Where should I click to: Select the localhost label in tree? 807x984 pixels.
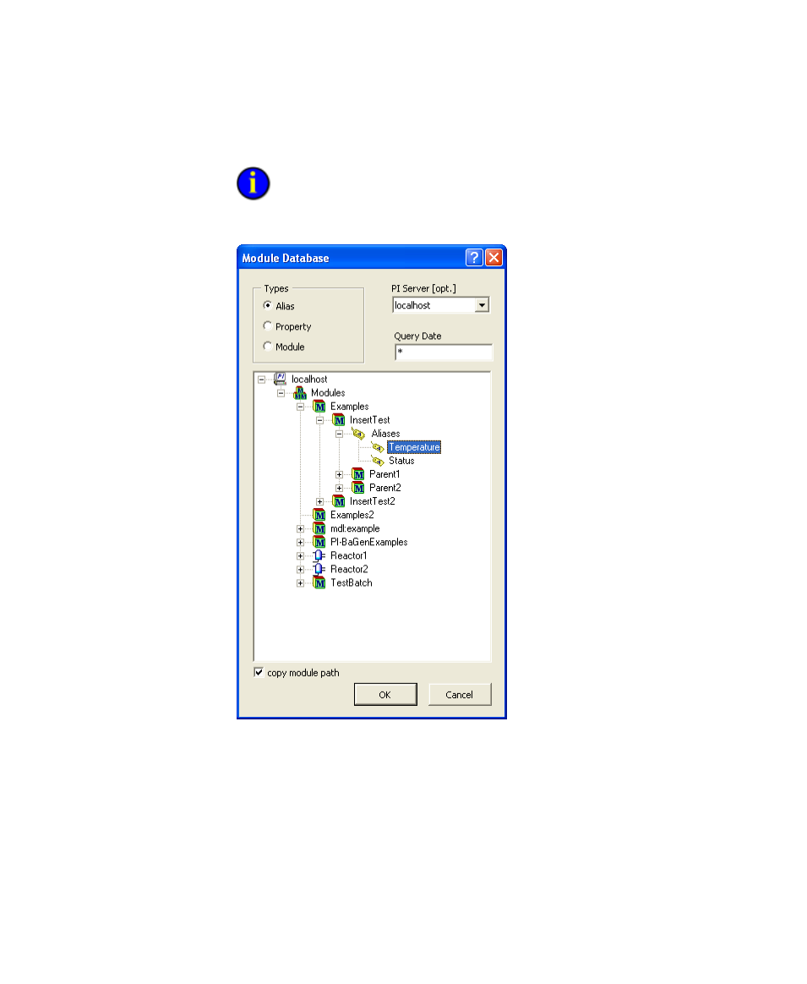[309, 379]
